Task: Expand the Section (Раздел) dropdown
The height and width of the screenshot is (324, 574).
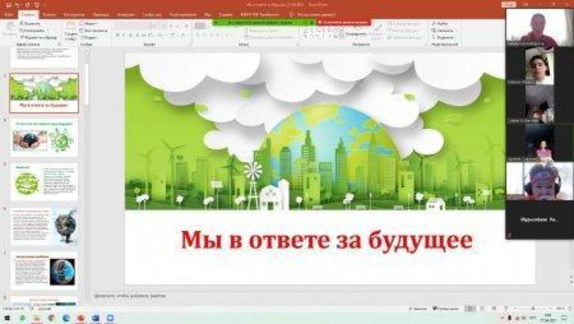Action: click(89, 37)
